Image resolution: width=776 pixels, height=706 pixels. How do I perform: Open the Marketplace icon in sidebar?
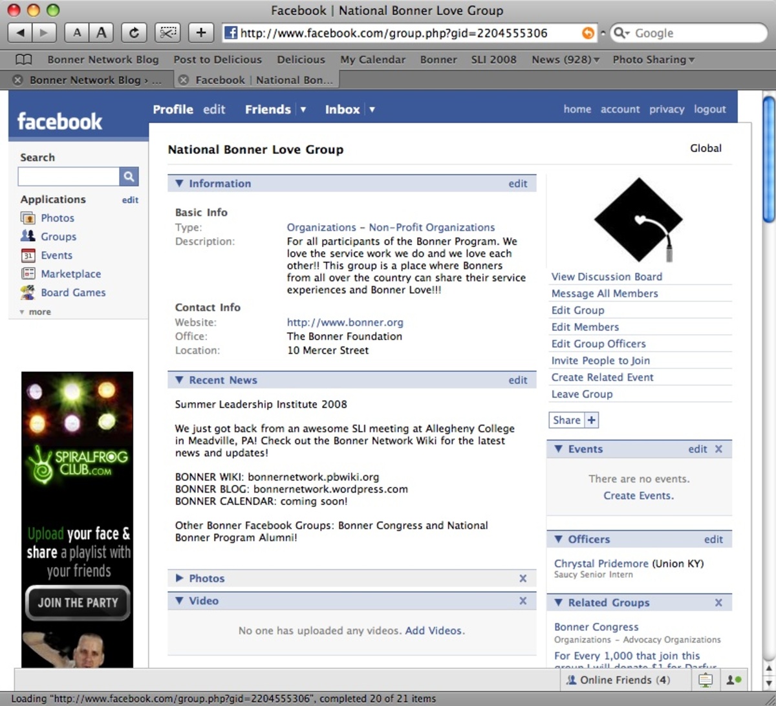[28, 273]
